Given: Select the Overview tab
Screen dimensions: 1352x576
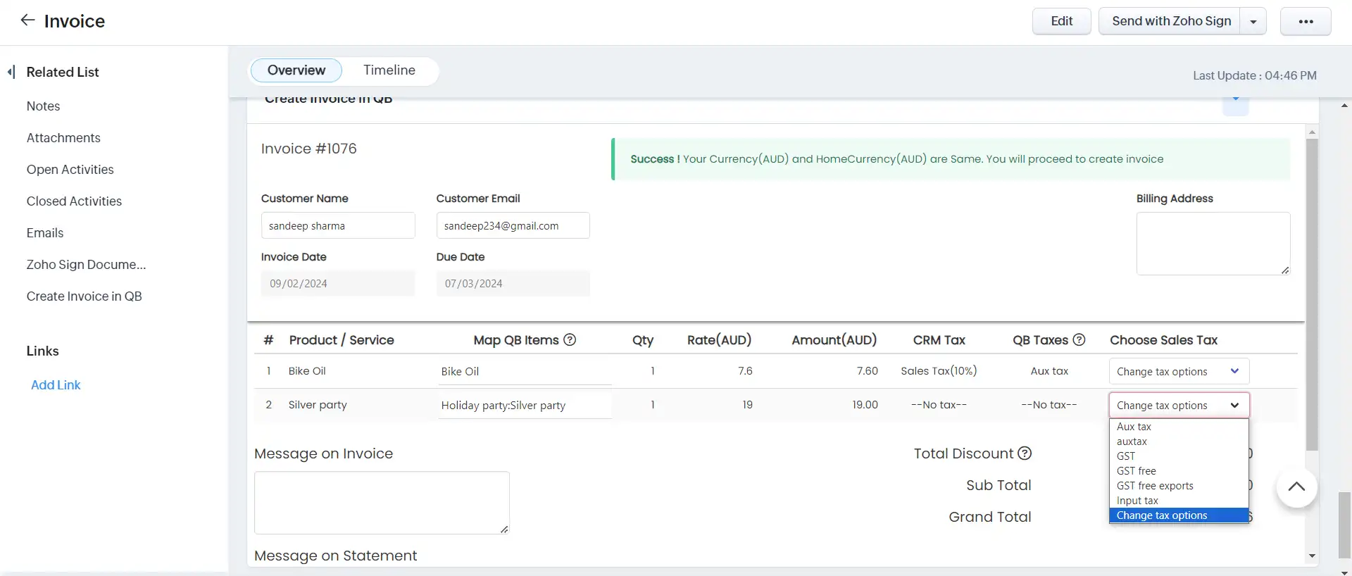Looking at the screenshot, I should (296, 70).
